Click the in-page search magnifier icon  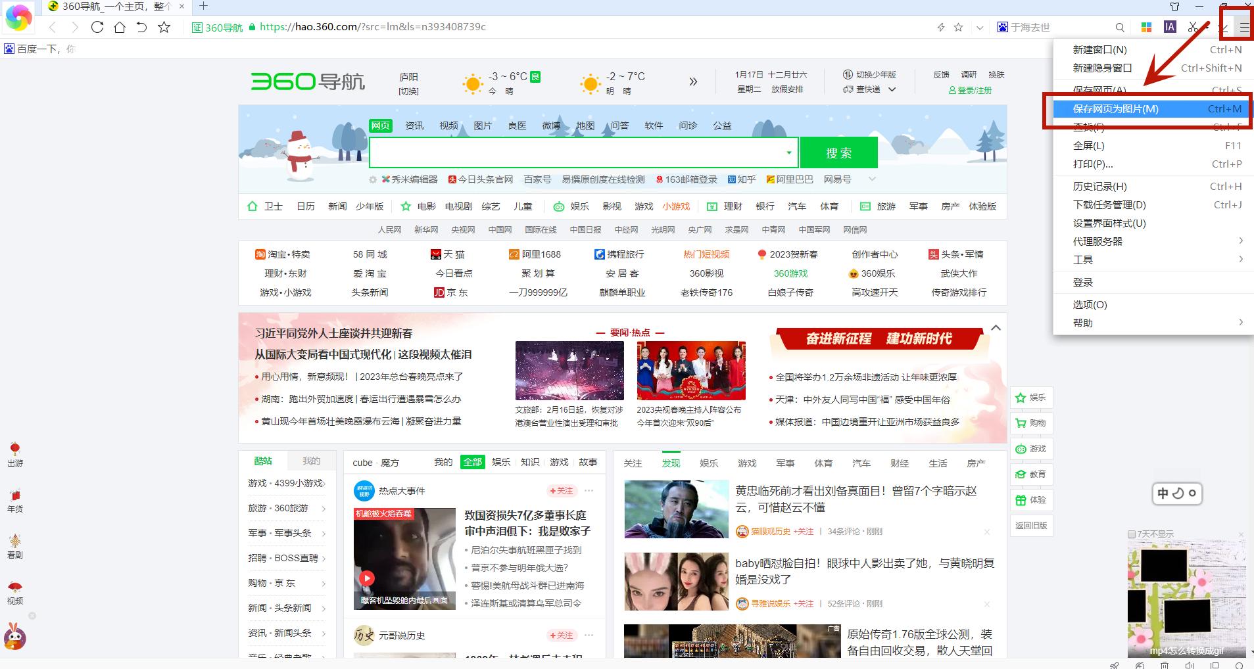click(1119, 27)
